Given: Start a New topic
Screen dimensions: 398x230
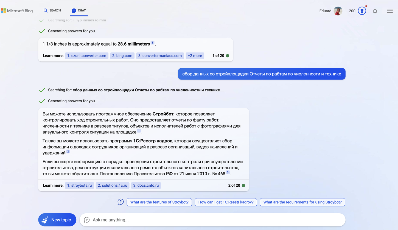Looking at the screenshot, I should 57,220.
